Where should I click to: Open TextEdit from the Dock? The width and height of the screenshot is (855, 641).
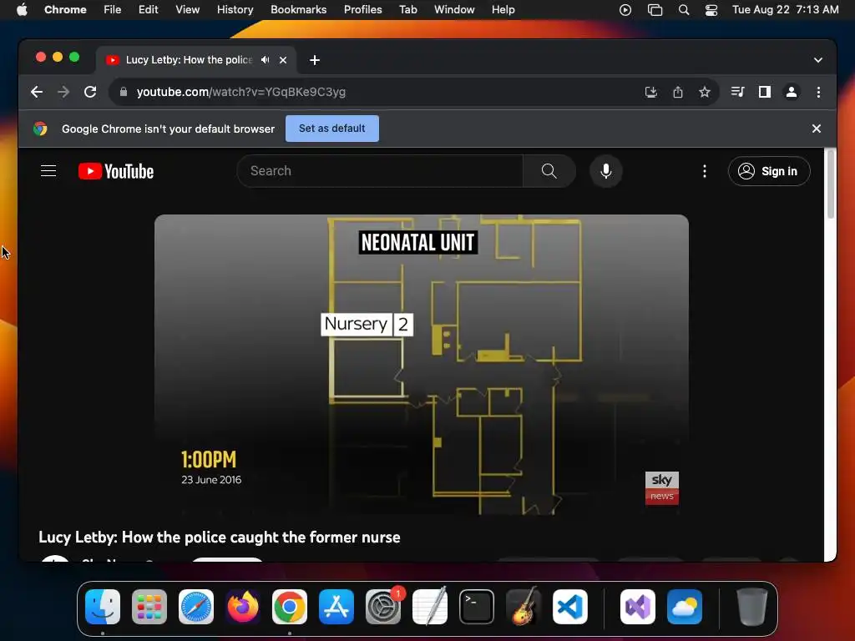(x=430, y=607)
